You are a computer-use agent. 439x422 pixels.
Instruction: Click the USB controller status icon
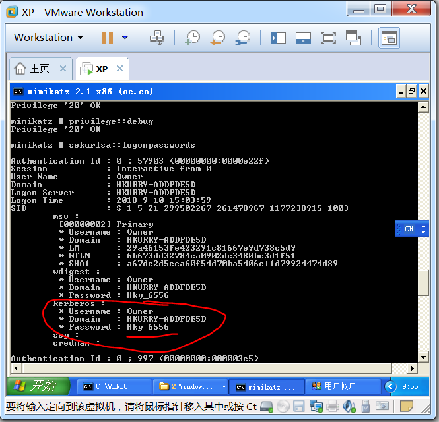tap(365, 407)
